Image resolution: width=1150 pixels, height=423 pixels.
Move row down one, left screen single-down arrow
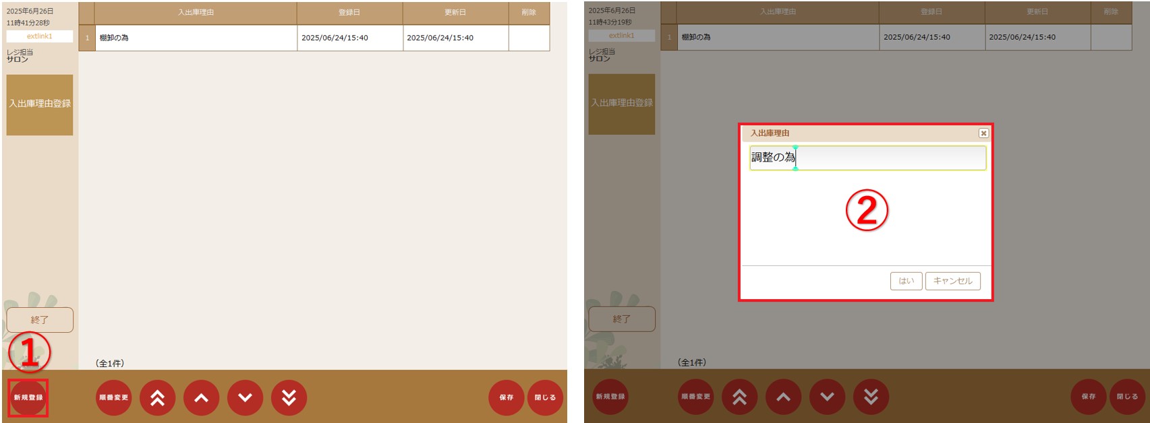pyautogui.click(x=245, y=397)
